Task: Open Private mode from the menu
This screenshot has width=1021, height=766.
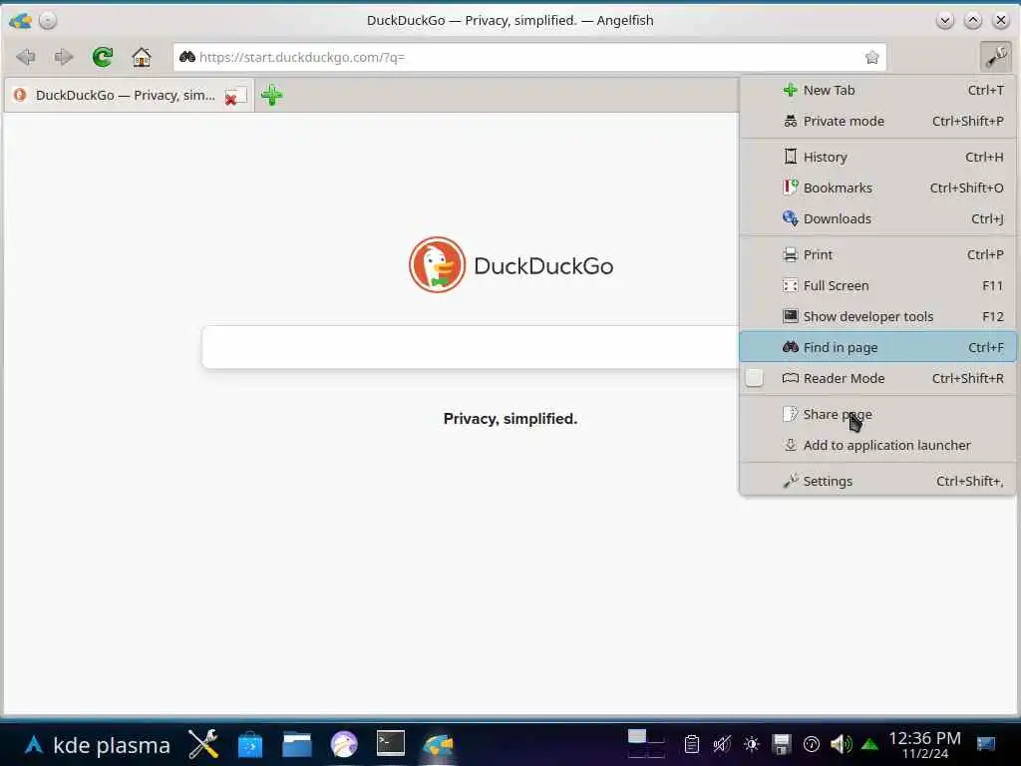Action: [877, 121]
